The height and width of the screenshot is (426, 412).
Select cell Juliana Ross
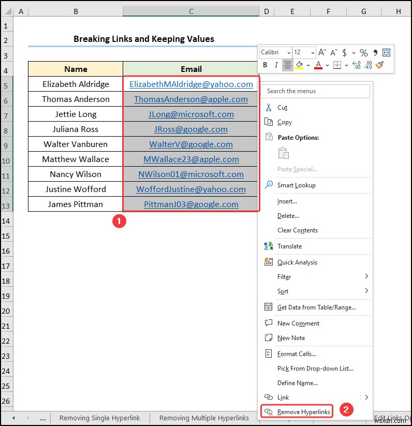click(76, 129)
